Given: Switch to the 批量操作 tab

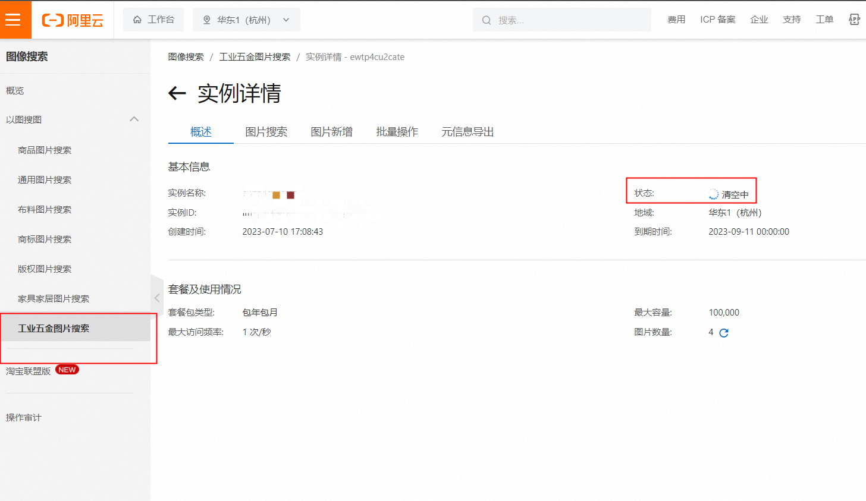Looking at the screenshot, I should 397,131.
